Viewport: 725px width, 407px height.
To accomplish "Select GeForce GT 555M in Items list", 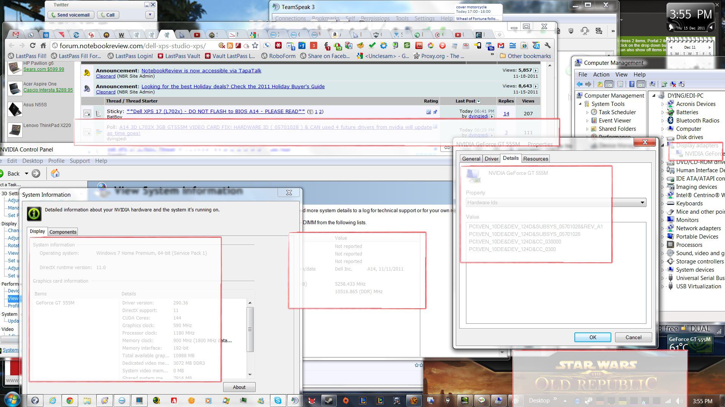I will pyautogui.click(x=55, y=303).
